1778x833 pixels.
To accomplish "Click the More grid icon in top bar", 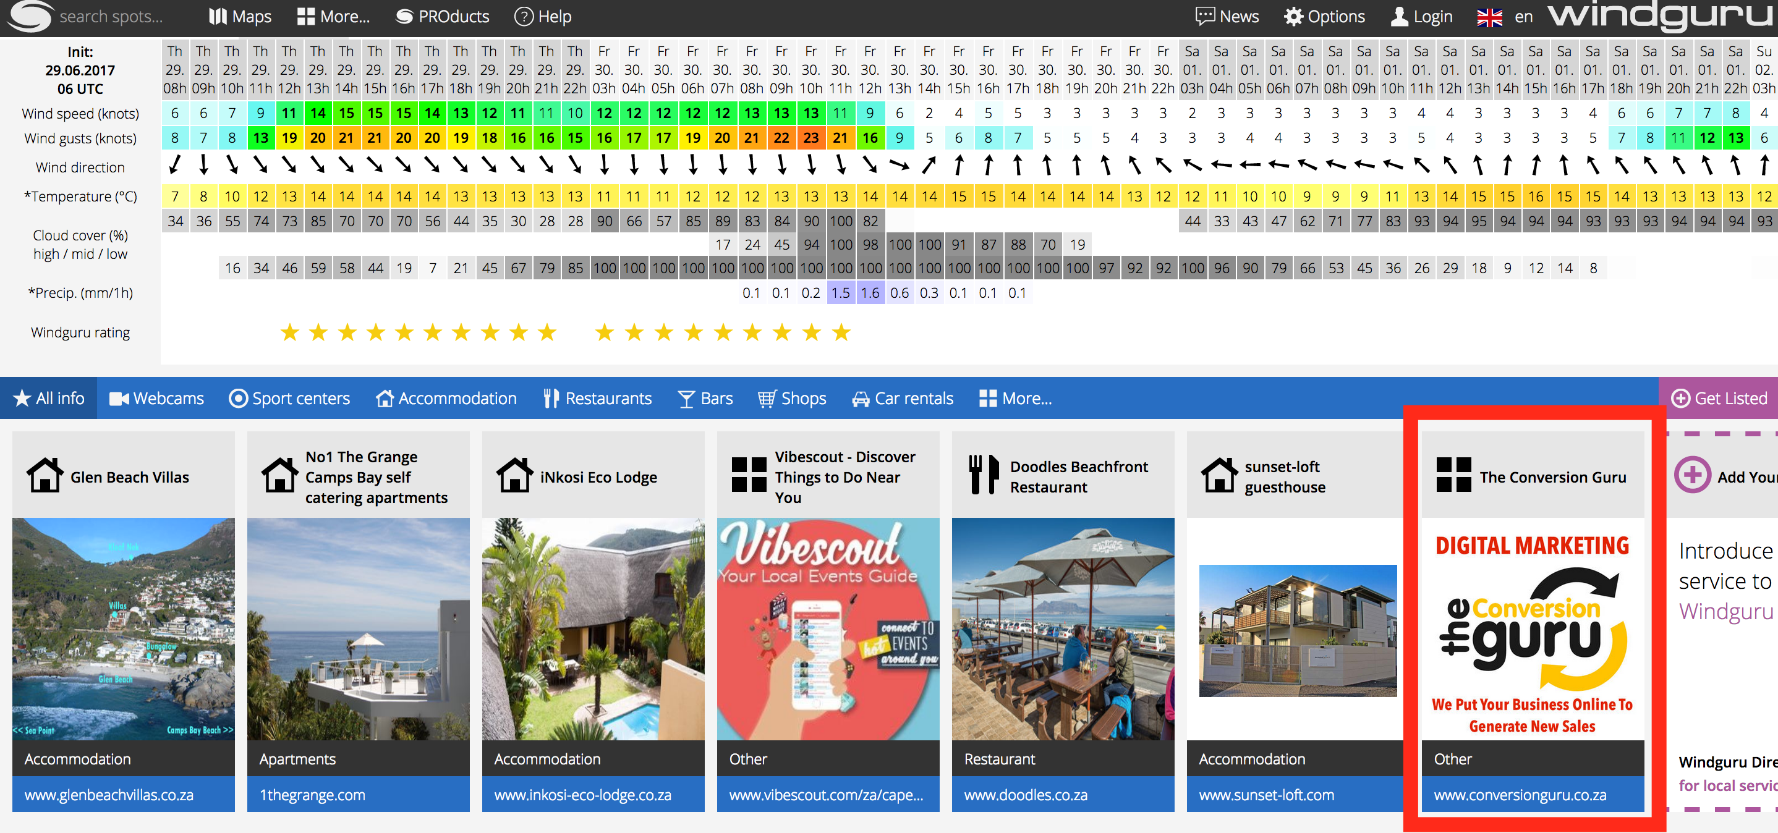I will pyautogui.click(x=306, y=17).
